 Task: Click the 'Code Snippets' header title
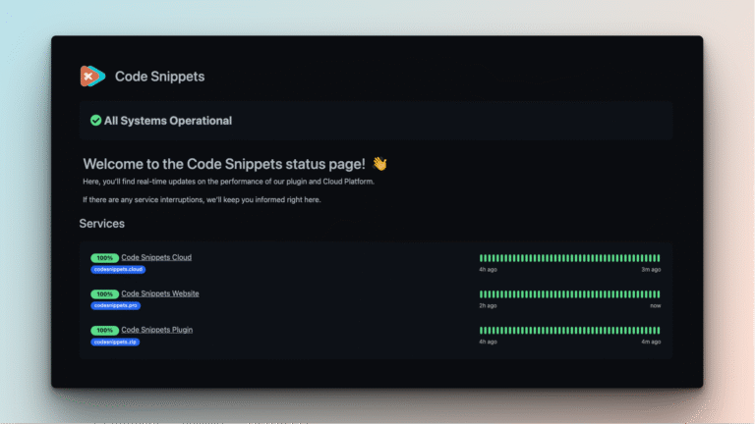tap(159, 76)
